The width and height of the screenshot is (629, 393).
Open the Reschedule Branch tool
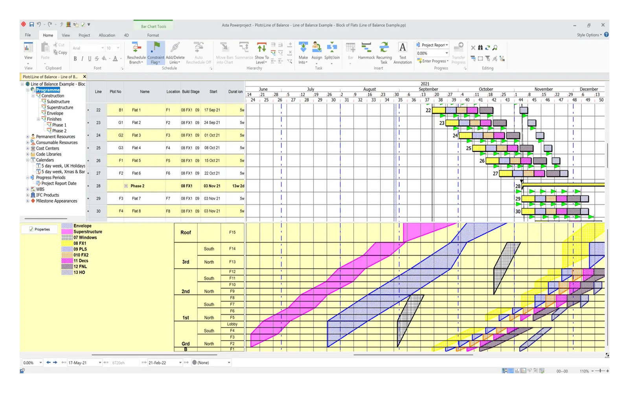pyautogui.click(x=136, y=52)
